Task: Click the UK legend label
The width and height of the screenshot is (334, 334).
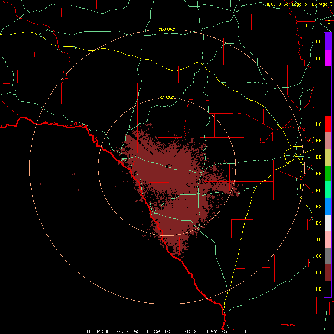Action: [x=319, y=58]
